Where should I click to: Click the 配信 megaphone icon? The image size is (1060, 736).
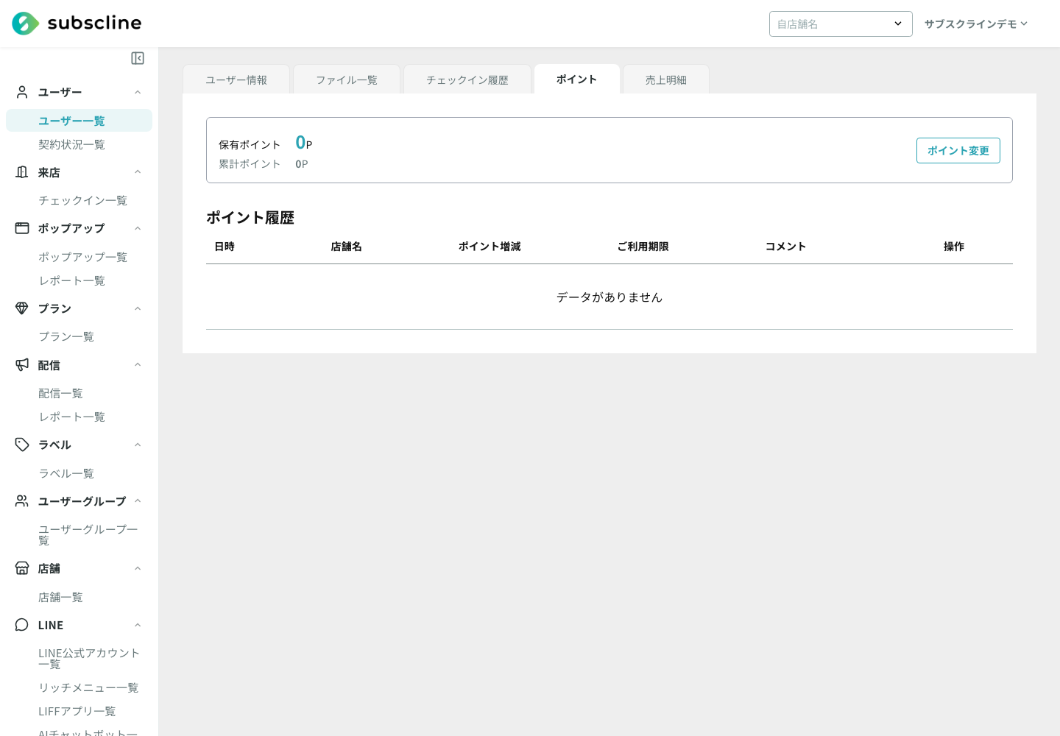tap(22, 365)
